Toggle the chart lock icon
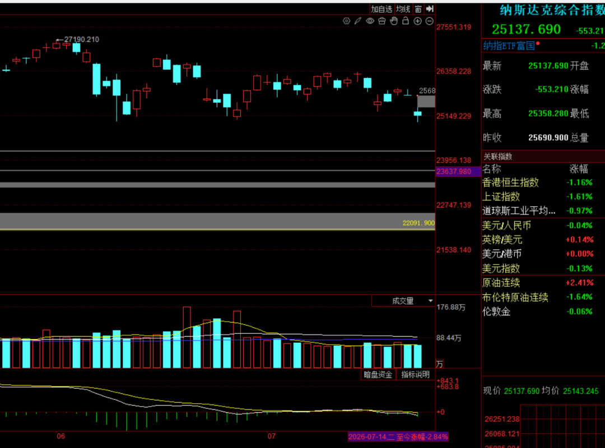Image resolution: width=605 pixels, height=448 pixels. coord(406,21)
